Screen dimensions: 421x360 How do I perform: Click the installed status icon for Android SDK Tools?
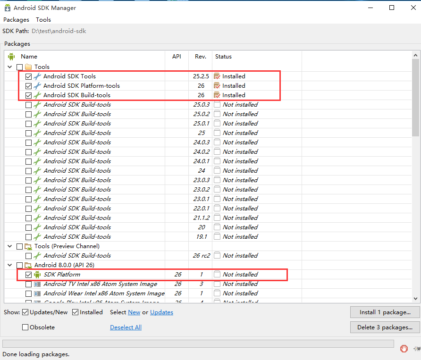(x=217, y=76)
